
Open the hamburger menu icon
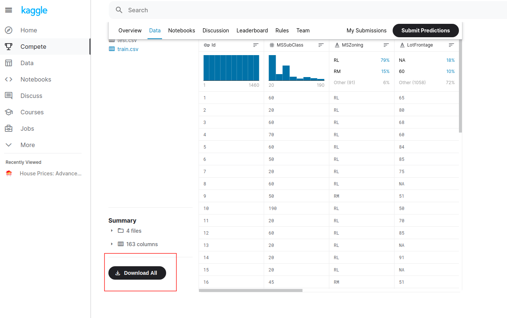click(x=9, y=10)
